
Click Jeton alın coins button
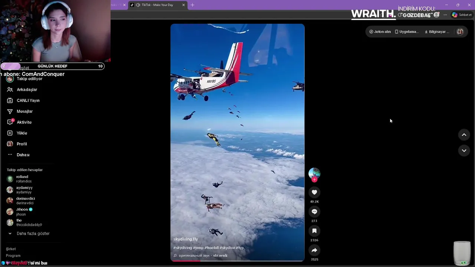click(x=380, y=32)
